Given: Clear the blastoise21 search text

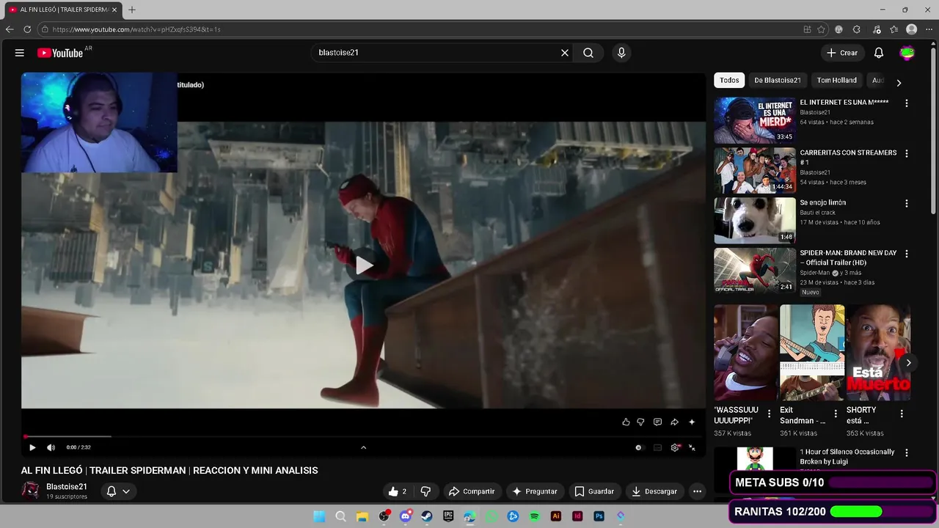Looking at the screenshot, I should (565, 53).
